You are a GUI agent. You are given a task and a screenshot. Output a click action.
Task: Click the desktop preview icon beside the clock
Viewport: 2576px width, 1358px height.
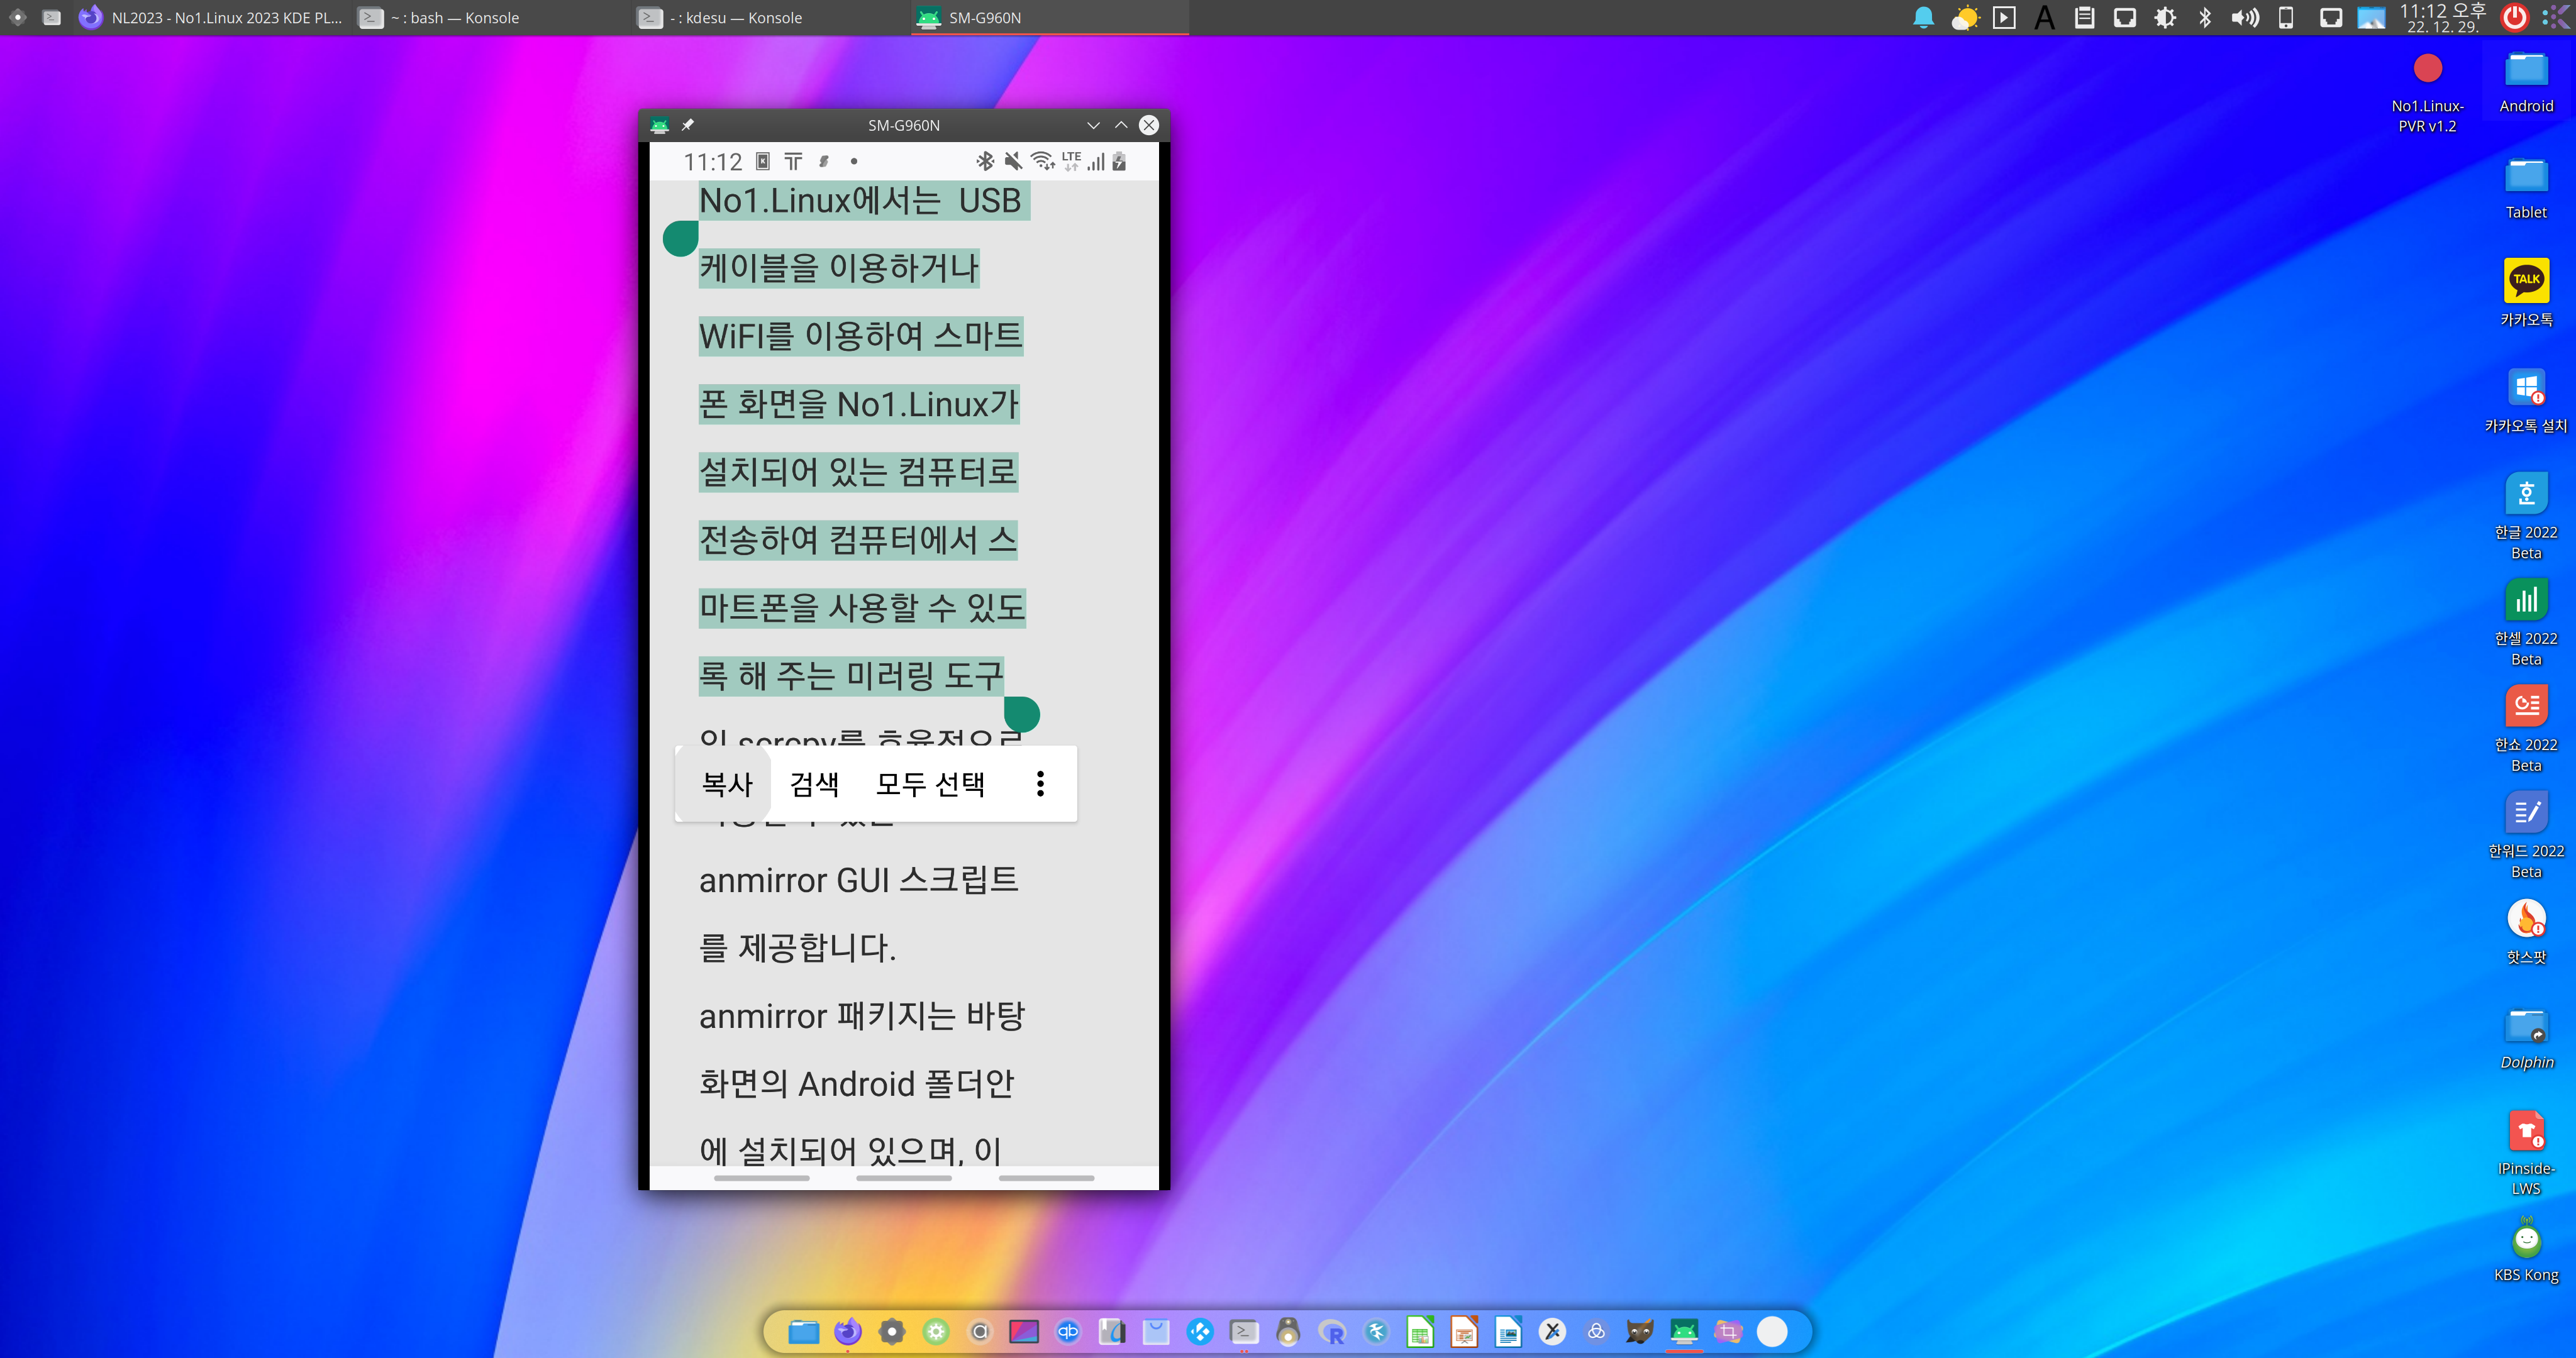coord(2371,18)
